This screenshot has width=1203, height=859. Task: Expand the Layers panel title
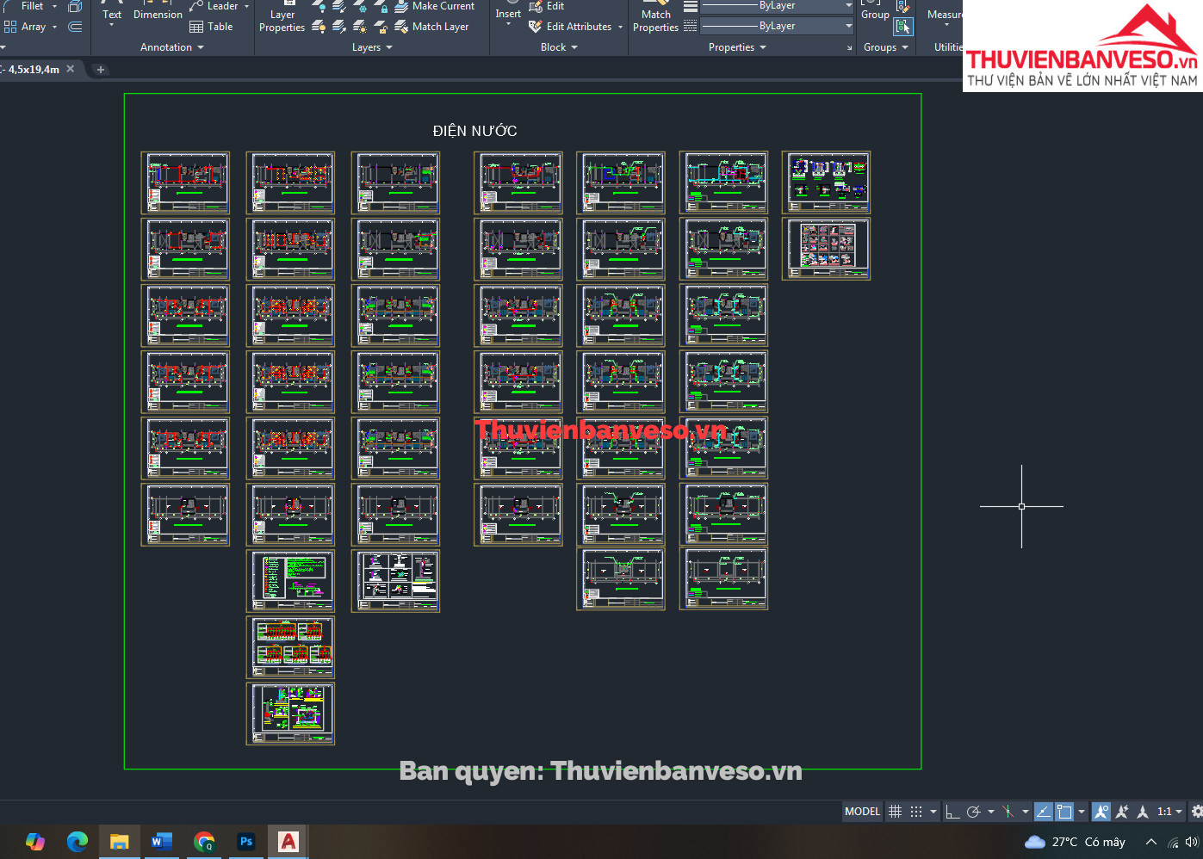[x=371, y=47]
